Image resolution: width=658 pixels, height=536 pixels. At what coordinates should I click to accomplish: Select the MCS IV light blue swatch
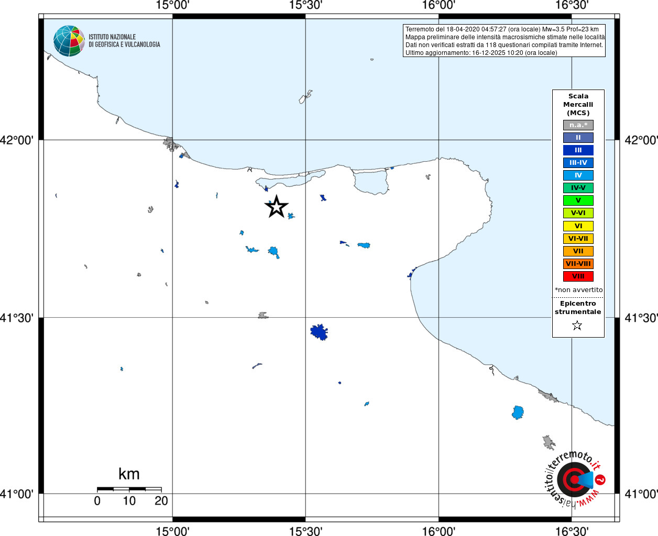point(578,175)
